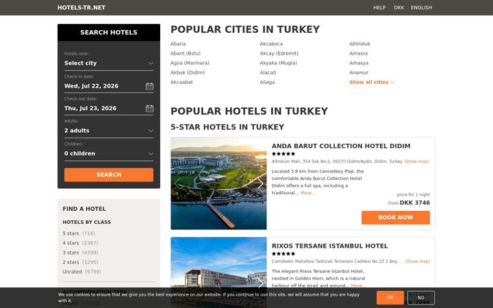Open the Aliaga city link

coord(267,82)
